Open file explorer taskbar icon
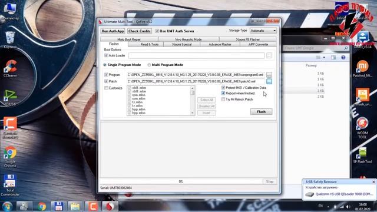Screen dimensions: 377x212 coord(75,207)
